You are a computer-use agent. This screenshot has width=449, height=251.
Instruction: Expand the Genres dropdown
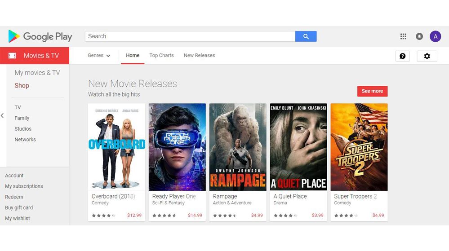click(99, 56)
